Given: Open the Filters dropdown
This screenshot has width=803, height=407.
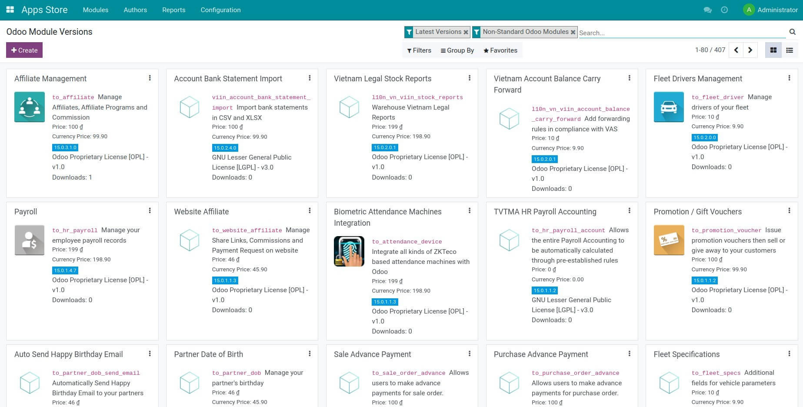Looking at the screenshot, I should click(x=419, y=50).
